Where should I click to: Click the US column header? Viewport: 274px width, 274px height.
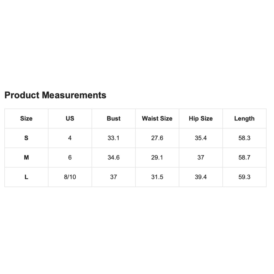[x=70, y=119]
